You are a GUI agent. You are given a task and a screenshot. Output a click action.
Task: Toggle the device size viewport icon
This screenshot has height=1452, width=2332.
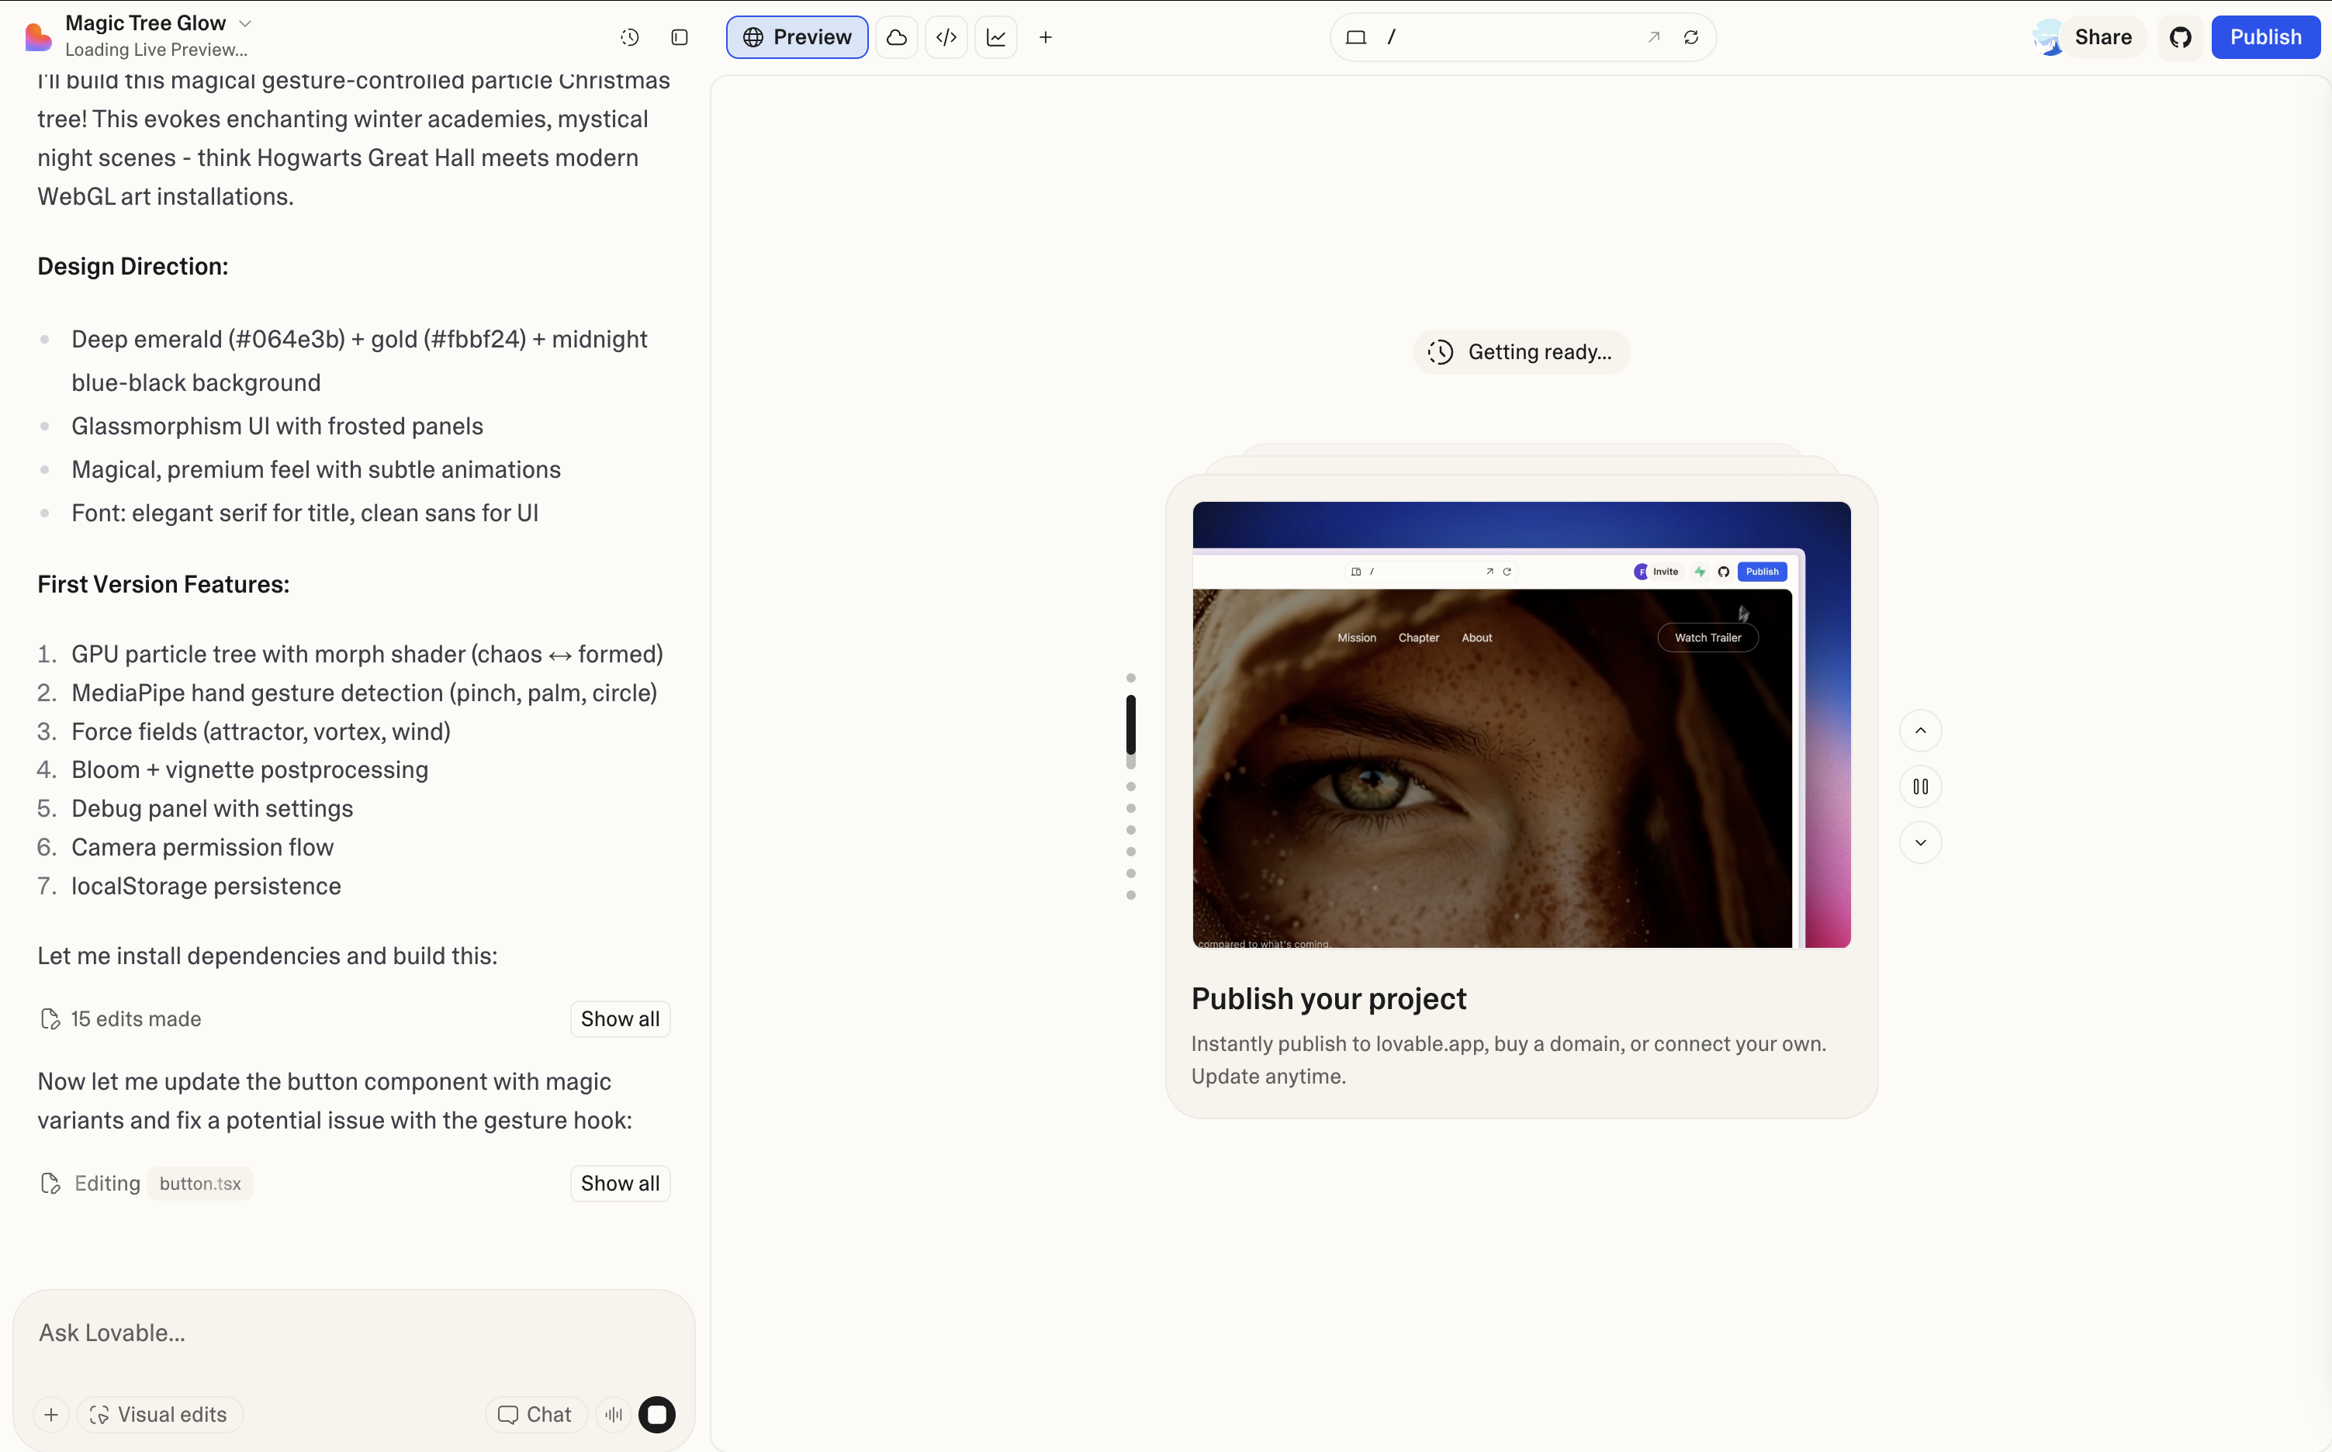pos(1355,37)
